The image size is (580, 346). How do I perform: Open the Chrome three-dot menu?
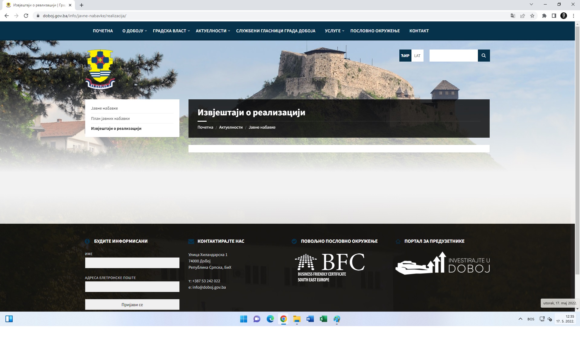[573, 16]
